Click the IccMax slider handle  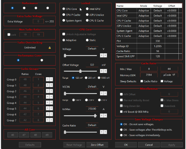95,116
